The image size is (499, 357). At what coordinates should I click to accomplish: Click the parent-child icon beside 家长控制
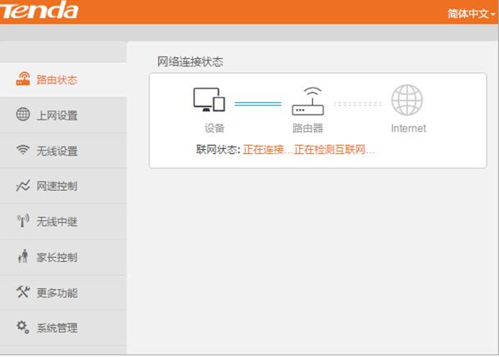tap(23, 256)
